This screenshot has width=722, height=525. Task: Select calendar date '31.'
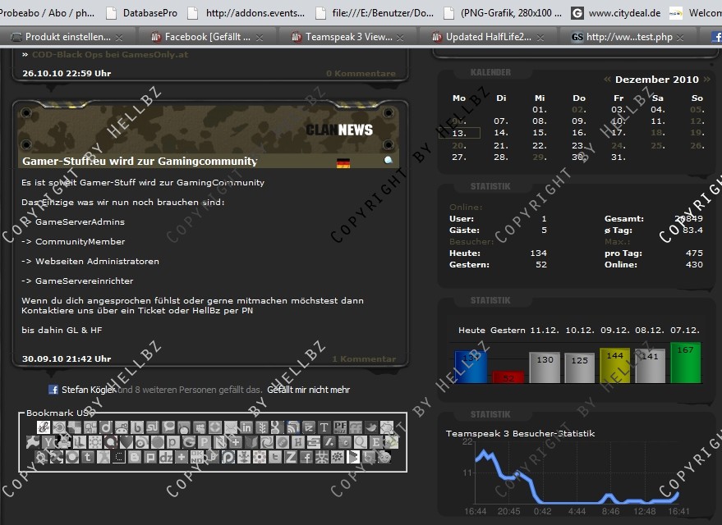click(x=619, y=157)
